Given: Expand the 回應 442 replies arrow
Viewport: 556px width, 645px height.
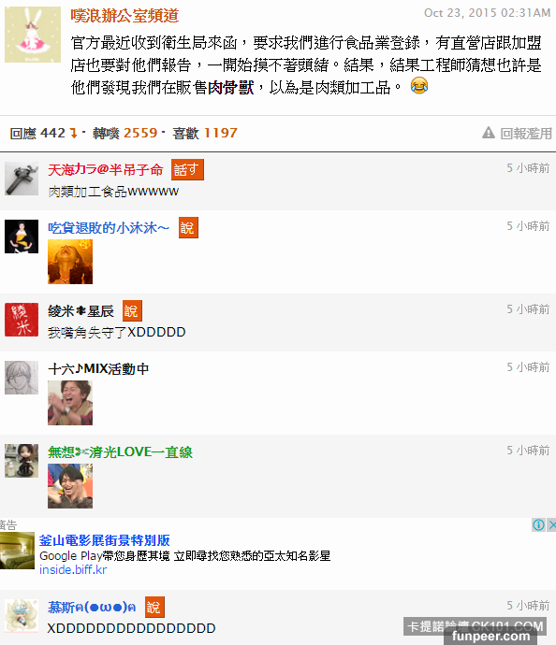Looking at the screenshot, I should point(74,133).
